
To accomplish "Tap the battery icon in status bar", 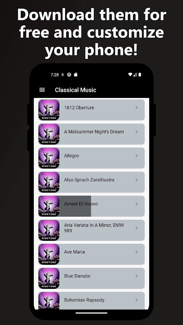I will [140, 75].
